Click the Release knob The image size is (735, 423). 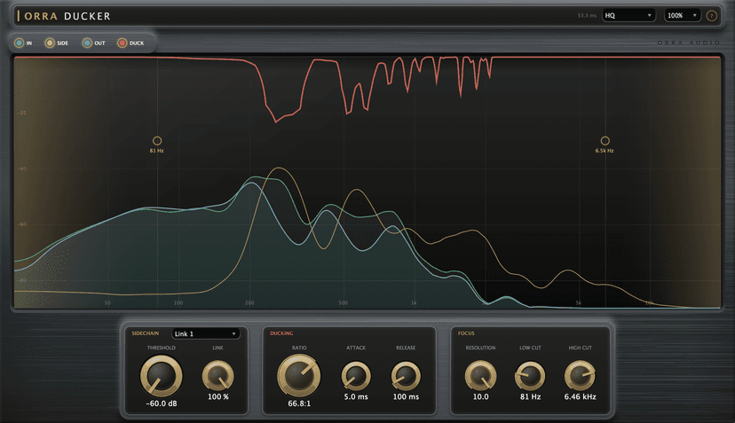click(x=406, y=376)
